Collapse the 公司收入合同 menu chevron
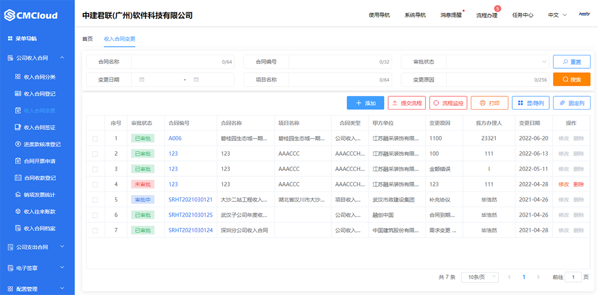 (x=62, y=58)
